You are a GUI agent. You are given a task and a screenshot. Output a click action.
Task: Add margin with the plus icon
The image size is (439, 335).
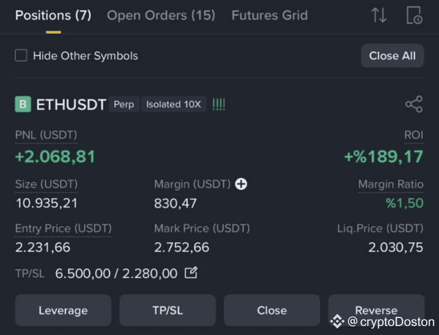(241, 184)
